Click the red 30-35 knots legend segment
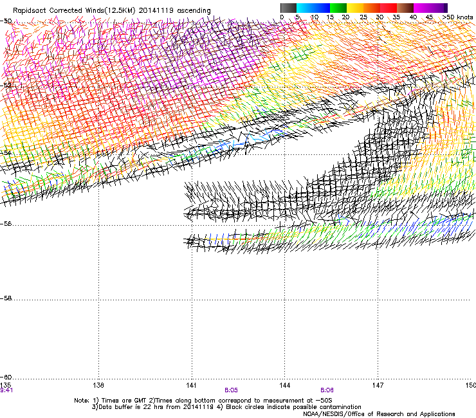Image resolution: width=476 pixels, height=418 pixels. pyautogui.click(x=389, y=8)
